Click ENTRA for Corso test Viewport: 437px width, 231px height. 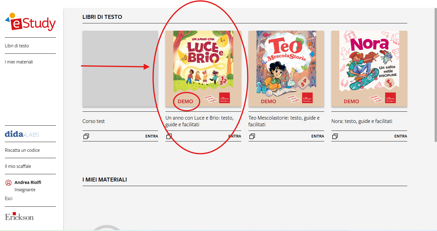tap(152, 136)
